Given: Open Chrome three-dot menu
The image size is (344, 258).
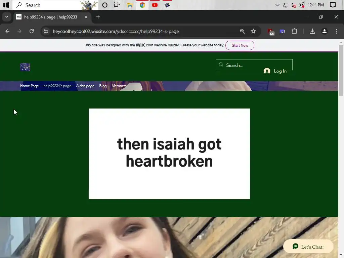Looking at the screenshot, I should 337,31.
